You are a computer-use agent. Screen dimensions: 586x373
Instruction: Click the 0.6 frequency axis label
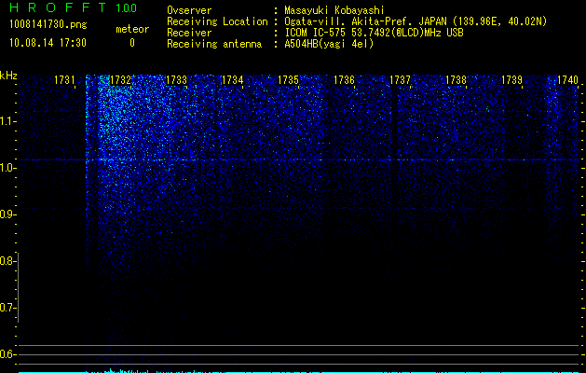pyautogui.click(x=7, y=354)
